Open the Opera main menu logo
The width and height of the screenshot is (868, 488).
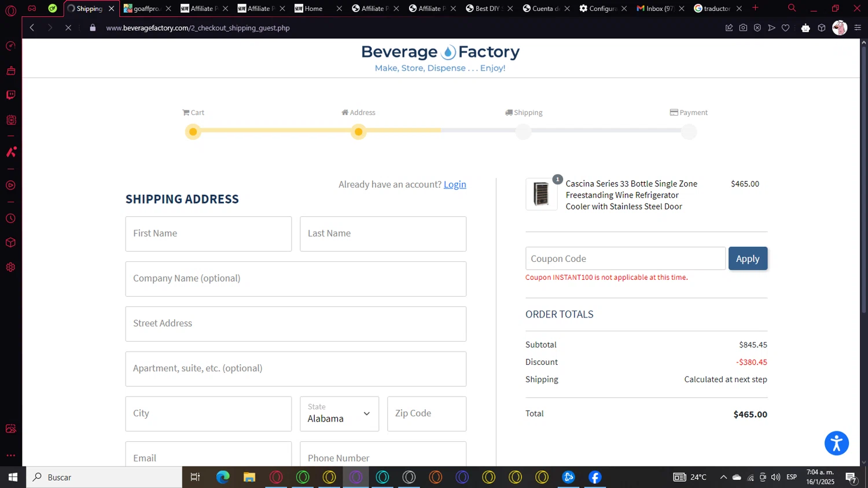pos(10,10)
